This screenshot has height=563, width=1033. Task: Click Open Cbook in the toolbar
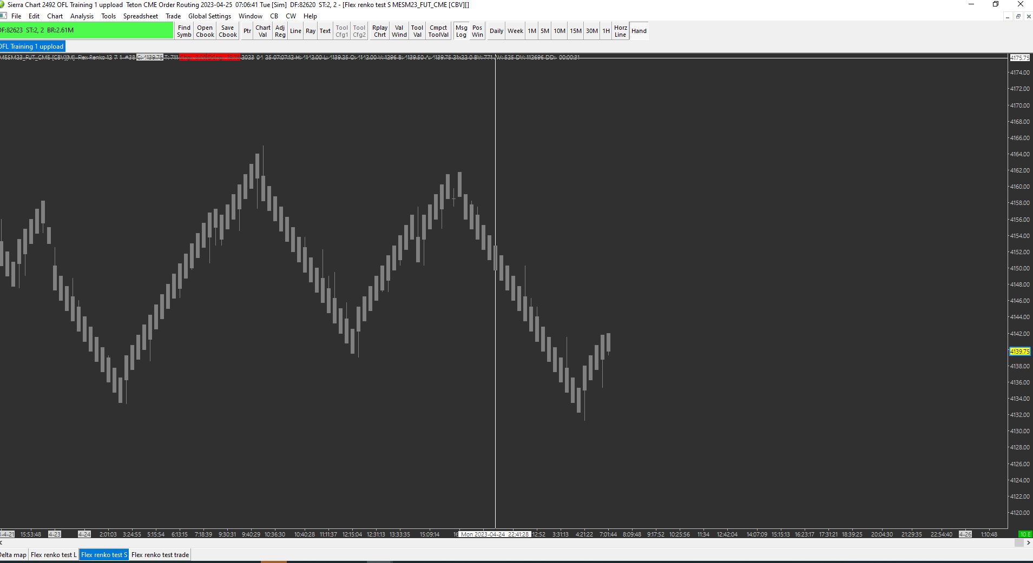point(205,31)
